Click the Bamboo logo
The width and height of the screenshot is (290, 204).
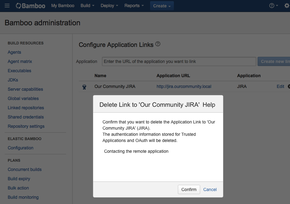point(30,6)
